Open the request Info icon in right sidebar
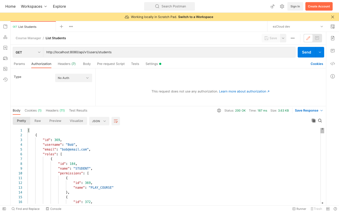339x212 pixels. 333,76
